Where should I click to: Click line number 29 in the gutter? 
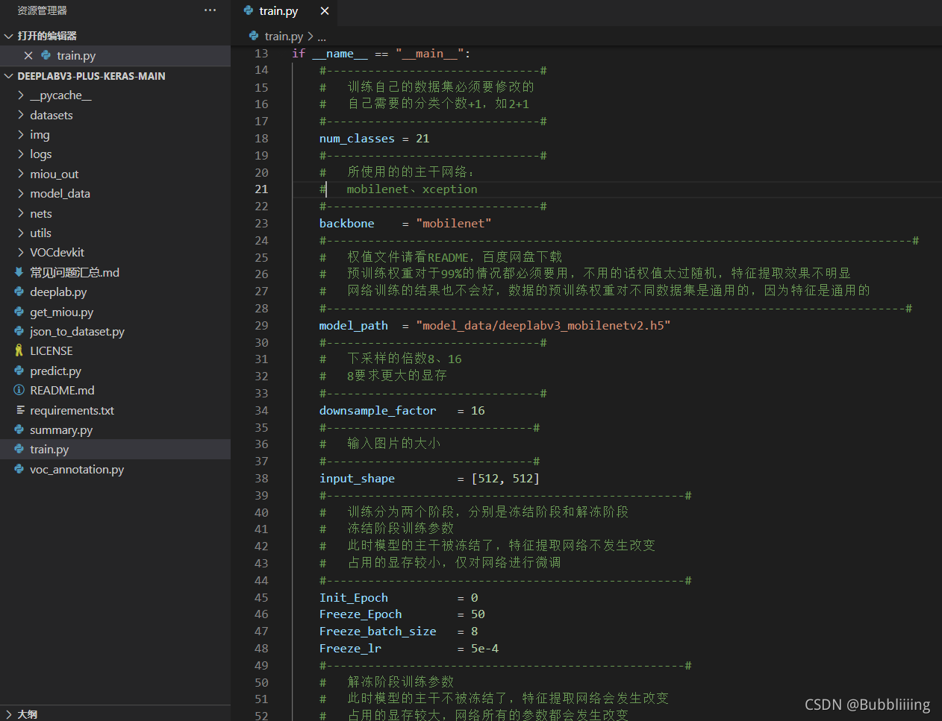pos(261,326)
